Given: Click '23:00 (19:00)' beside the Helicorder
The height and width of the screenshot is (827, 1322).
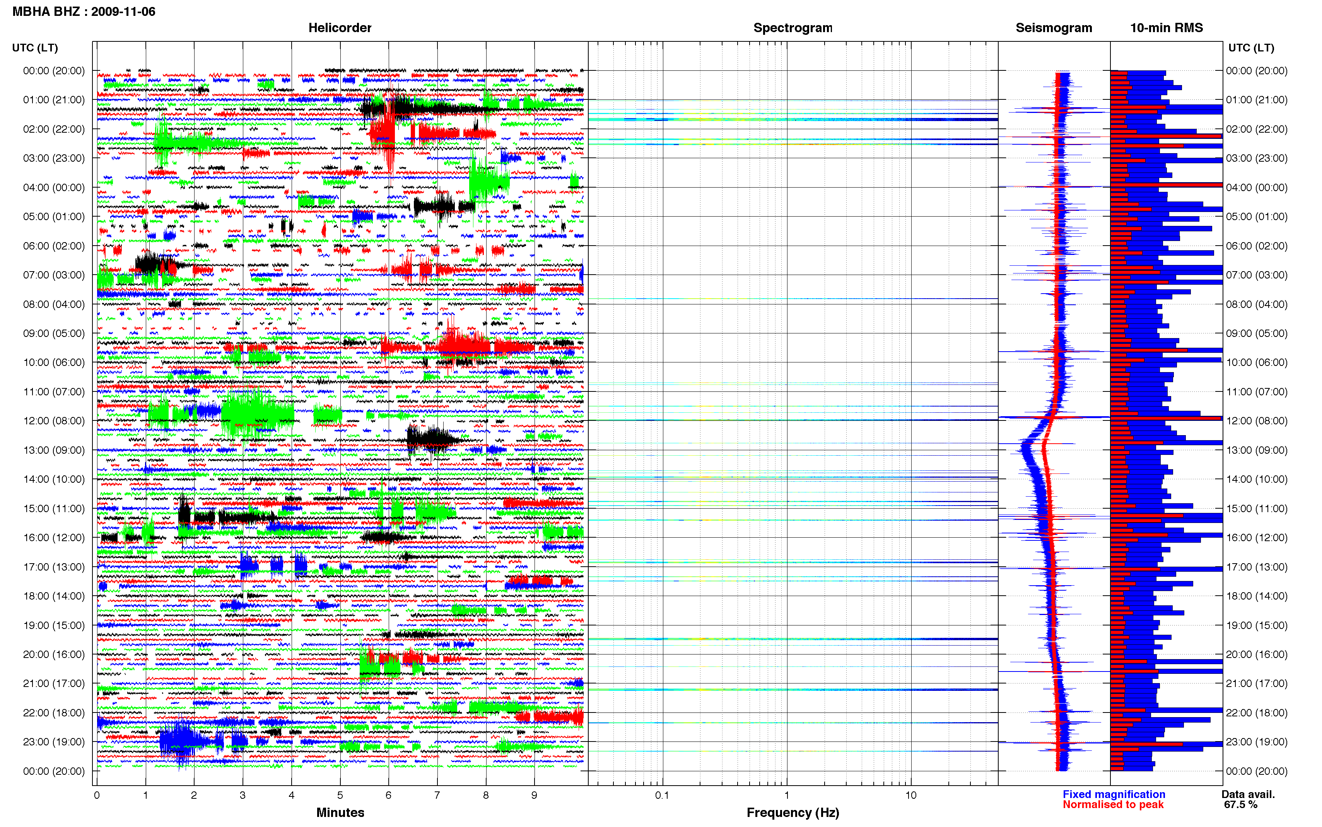Looking at the screenshot, I should [54, 742].
